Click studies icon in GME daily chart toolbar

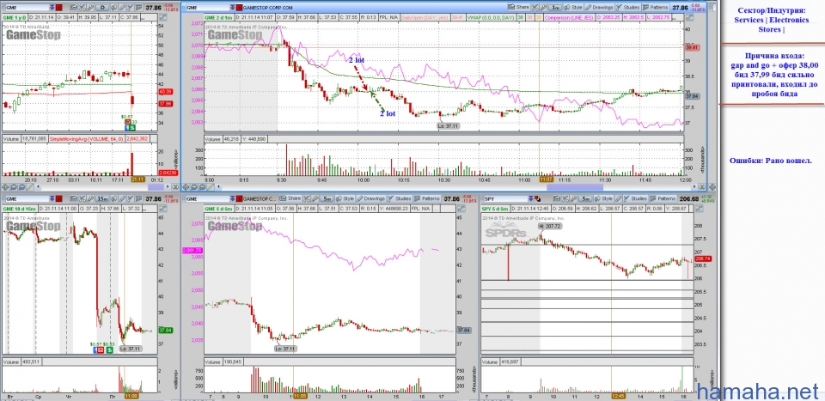point(130,8)
